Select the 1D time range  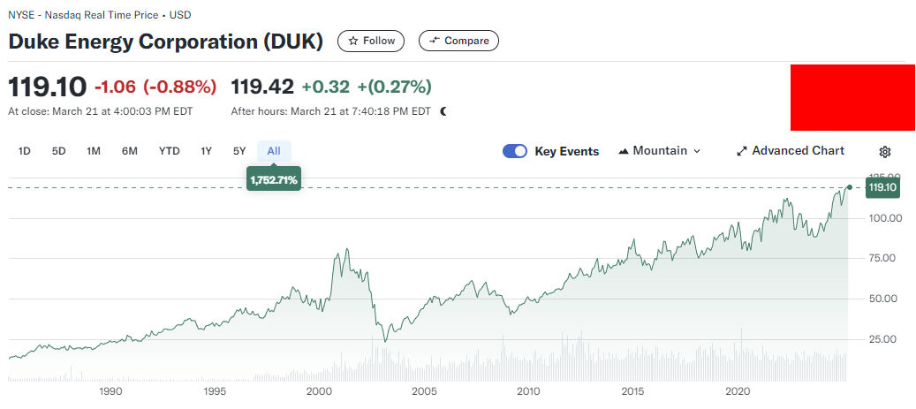pos(24,151)
